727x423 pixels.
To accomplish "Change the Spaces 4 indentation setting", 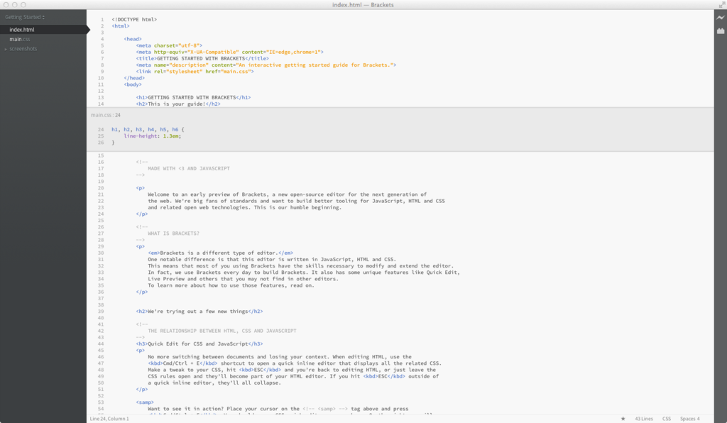I will (x=690, y=418).
